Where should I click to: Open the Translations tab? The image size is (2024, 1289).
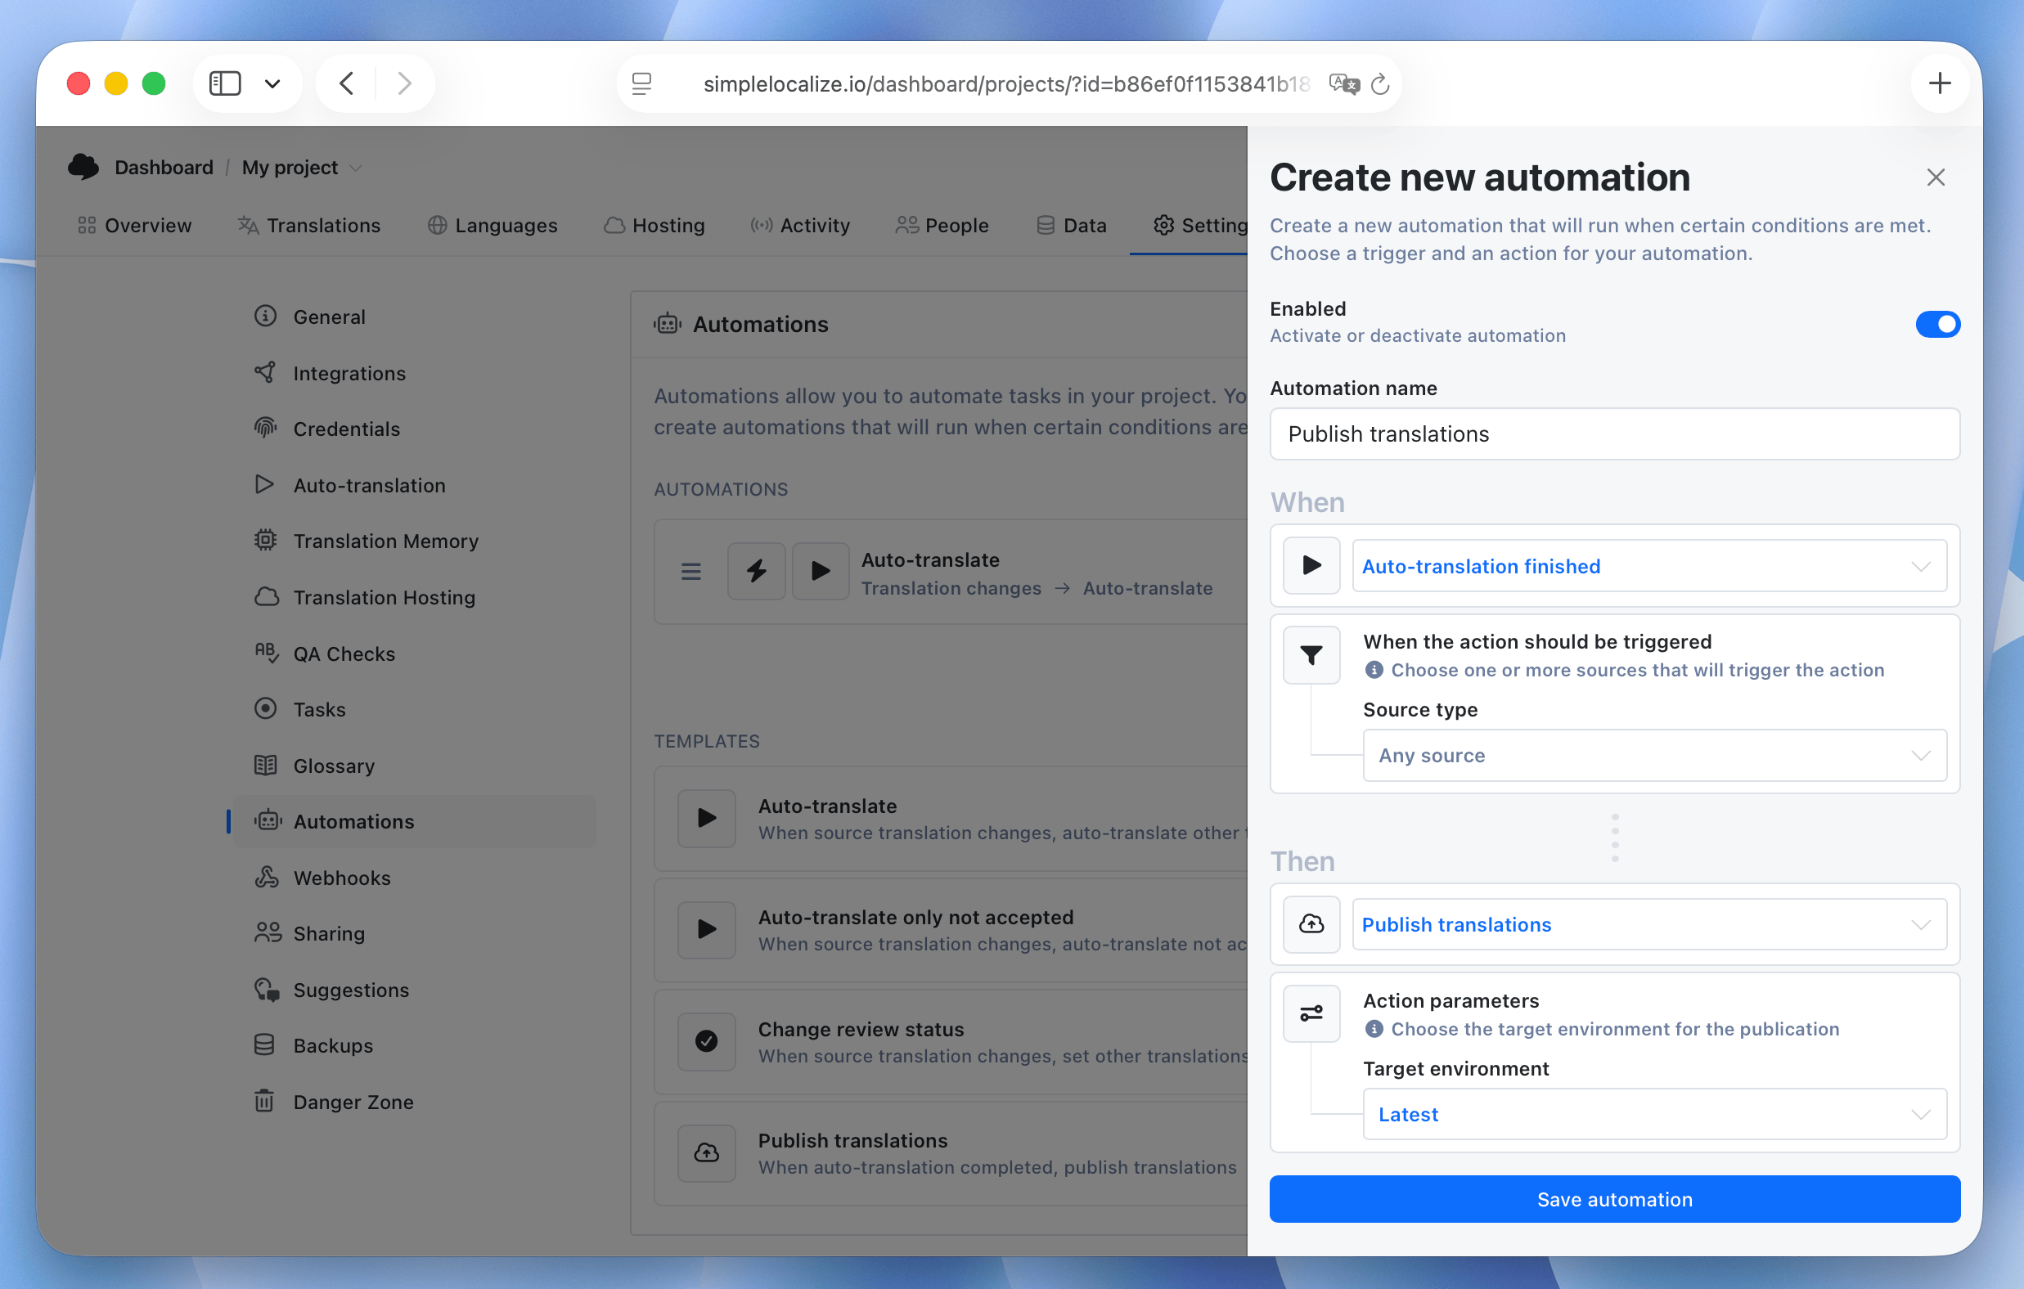tap(308, 225)
